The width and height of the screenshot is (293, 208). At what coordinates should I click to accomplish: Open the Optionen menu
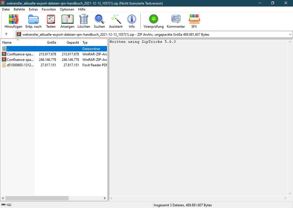point(67,9)
